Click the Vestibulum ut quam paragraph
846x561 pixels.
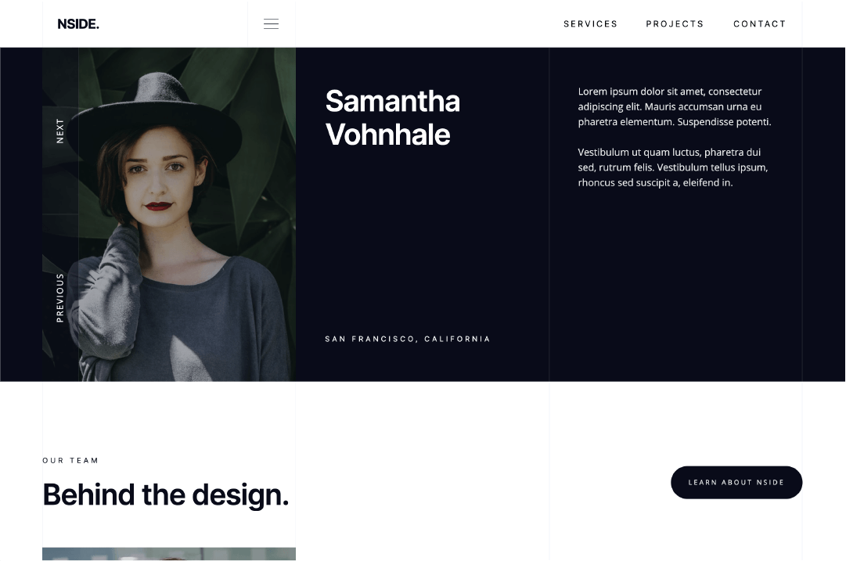[x=673, y=167]
